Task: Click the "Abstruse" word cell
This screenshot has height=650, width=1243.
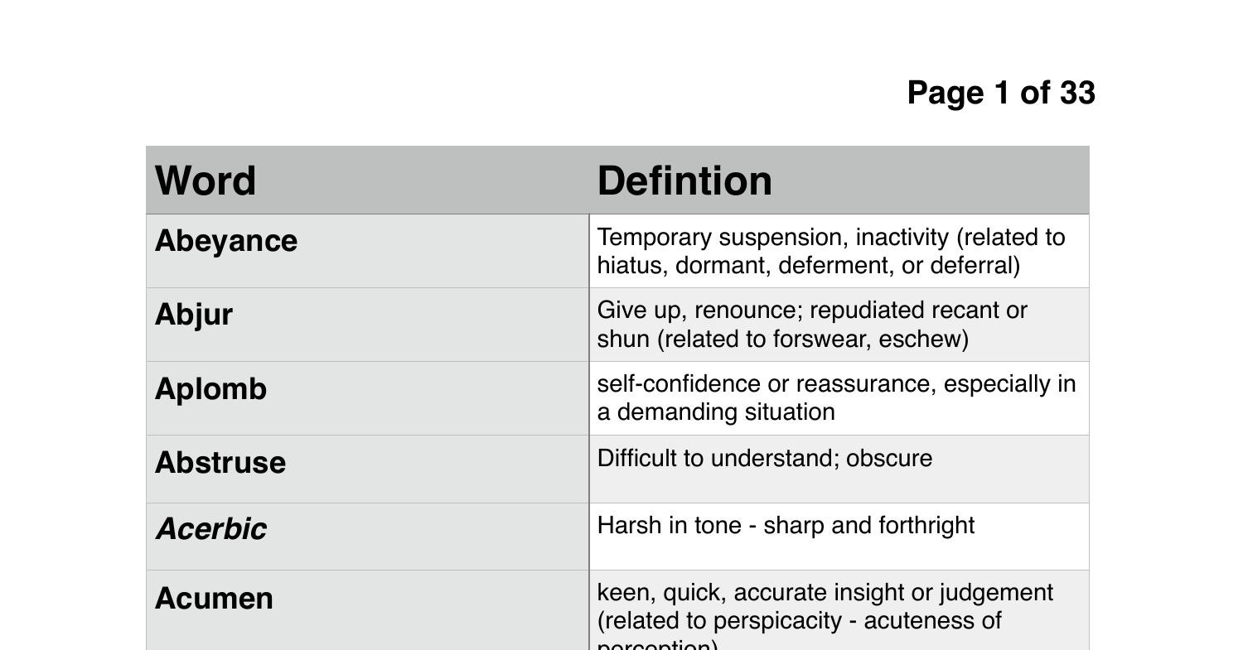Action: coord(220,462)
